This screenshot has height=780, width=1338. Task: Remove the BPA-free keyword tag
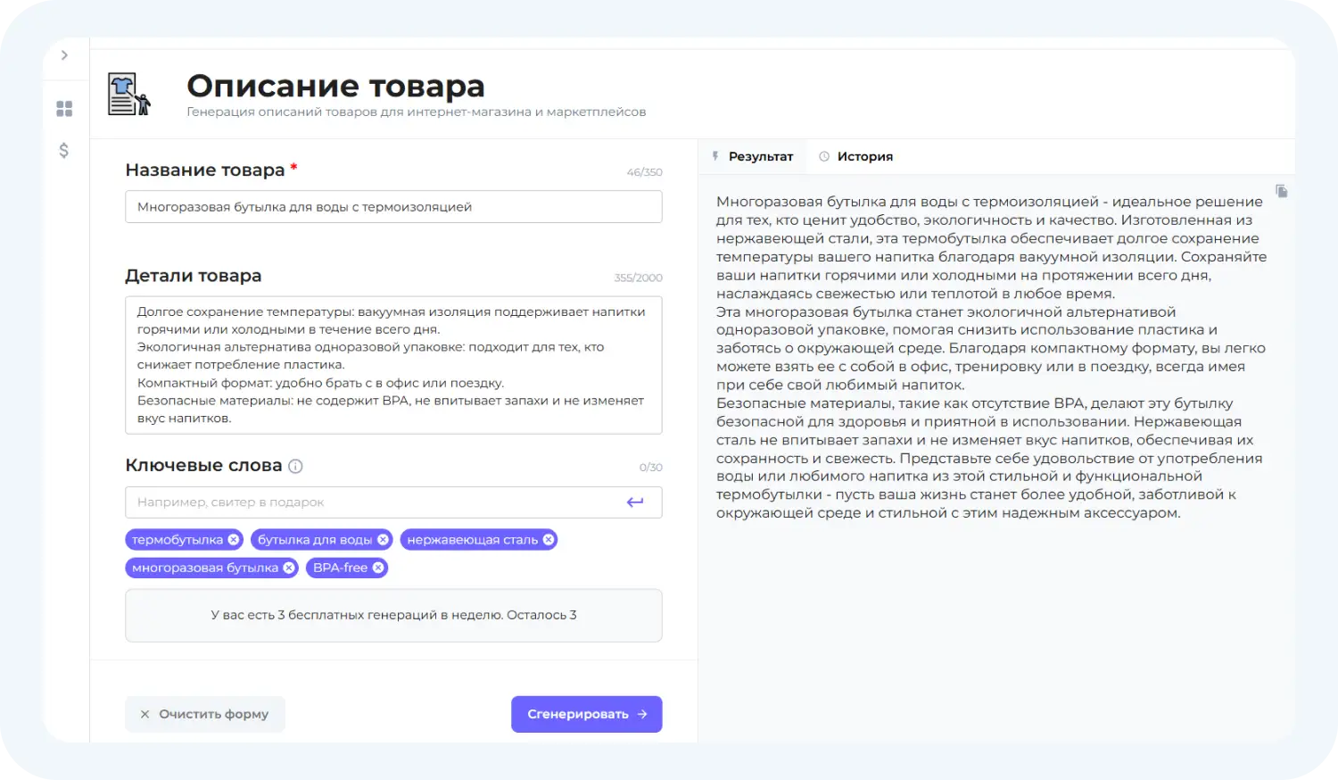click(x=378, y=568)
